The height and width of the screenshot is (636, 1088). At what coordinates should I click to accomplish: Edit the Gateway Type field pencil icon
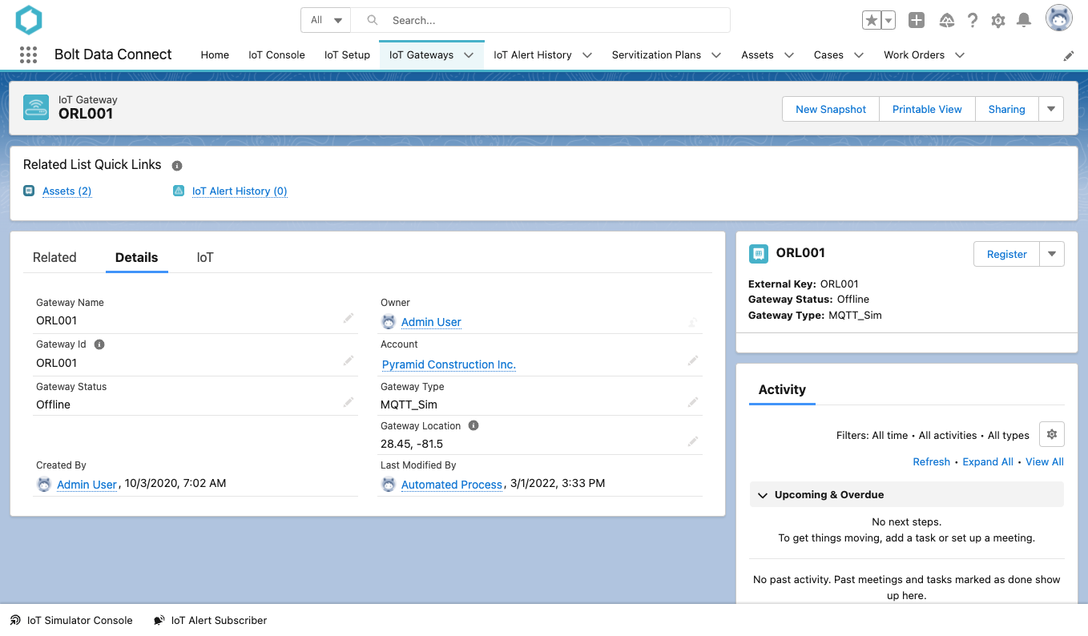coord(693,402)
